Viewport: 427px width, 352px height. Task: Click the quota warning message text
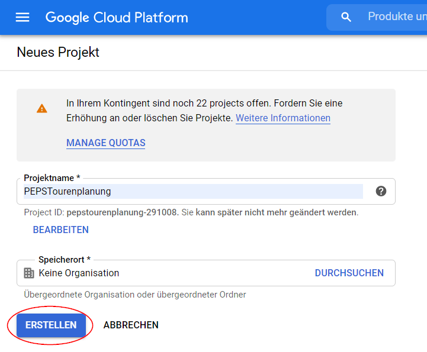point(204,104)
